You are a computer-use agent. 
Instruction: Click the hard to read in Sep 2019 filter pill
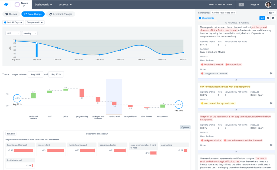pos(223,13)
